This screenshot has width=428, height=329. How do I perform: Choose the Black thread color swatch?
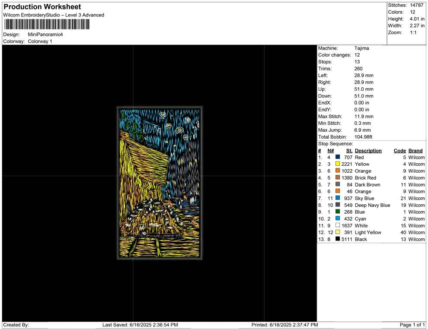click(338, 239)
